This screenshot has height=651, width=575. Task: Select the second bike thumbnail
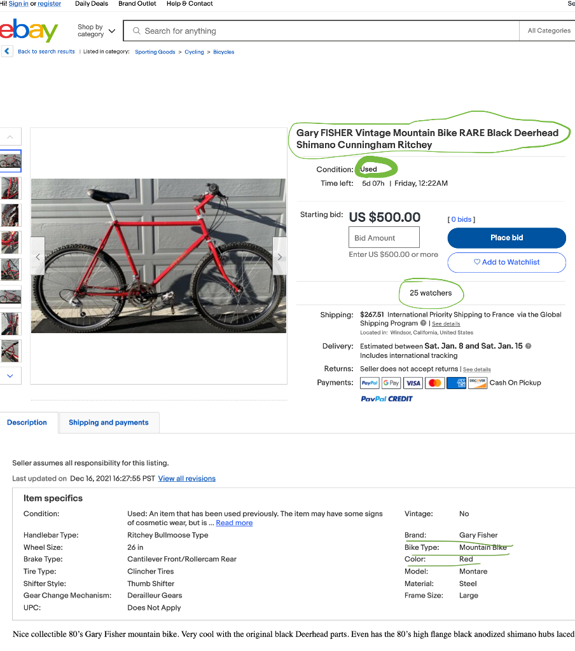10,188
